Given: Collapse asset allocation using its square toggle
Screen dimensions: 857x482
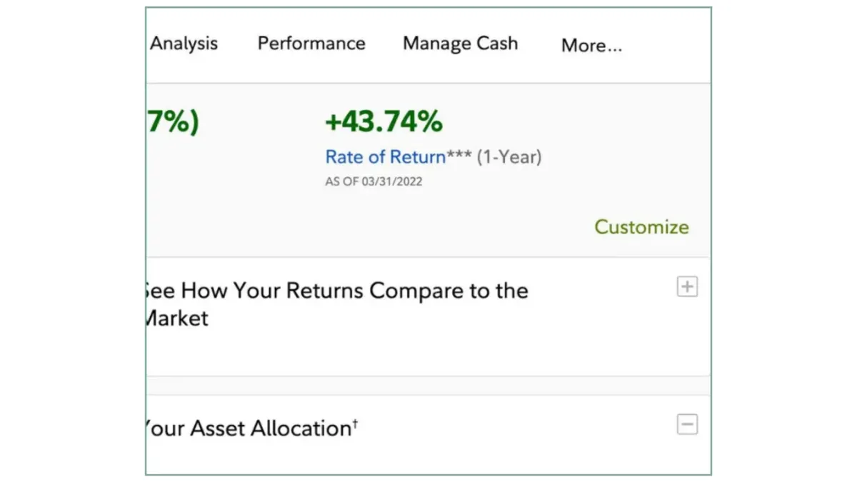Looking at the screenshot, I should (x=686, y=424).
